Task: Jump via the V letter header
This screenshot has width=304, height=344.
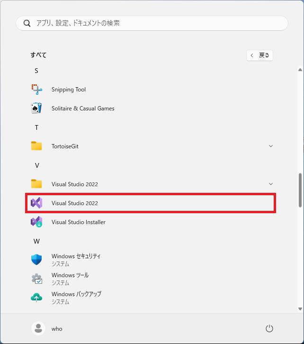Action: coord(37,165)
